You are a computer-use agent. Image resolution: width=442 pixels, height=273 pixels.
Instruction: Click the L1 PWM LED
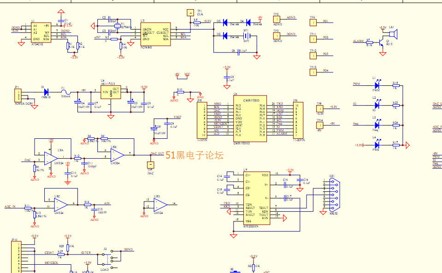coord(377,85)
